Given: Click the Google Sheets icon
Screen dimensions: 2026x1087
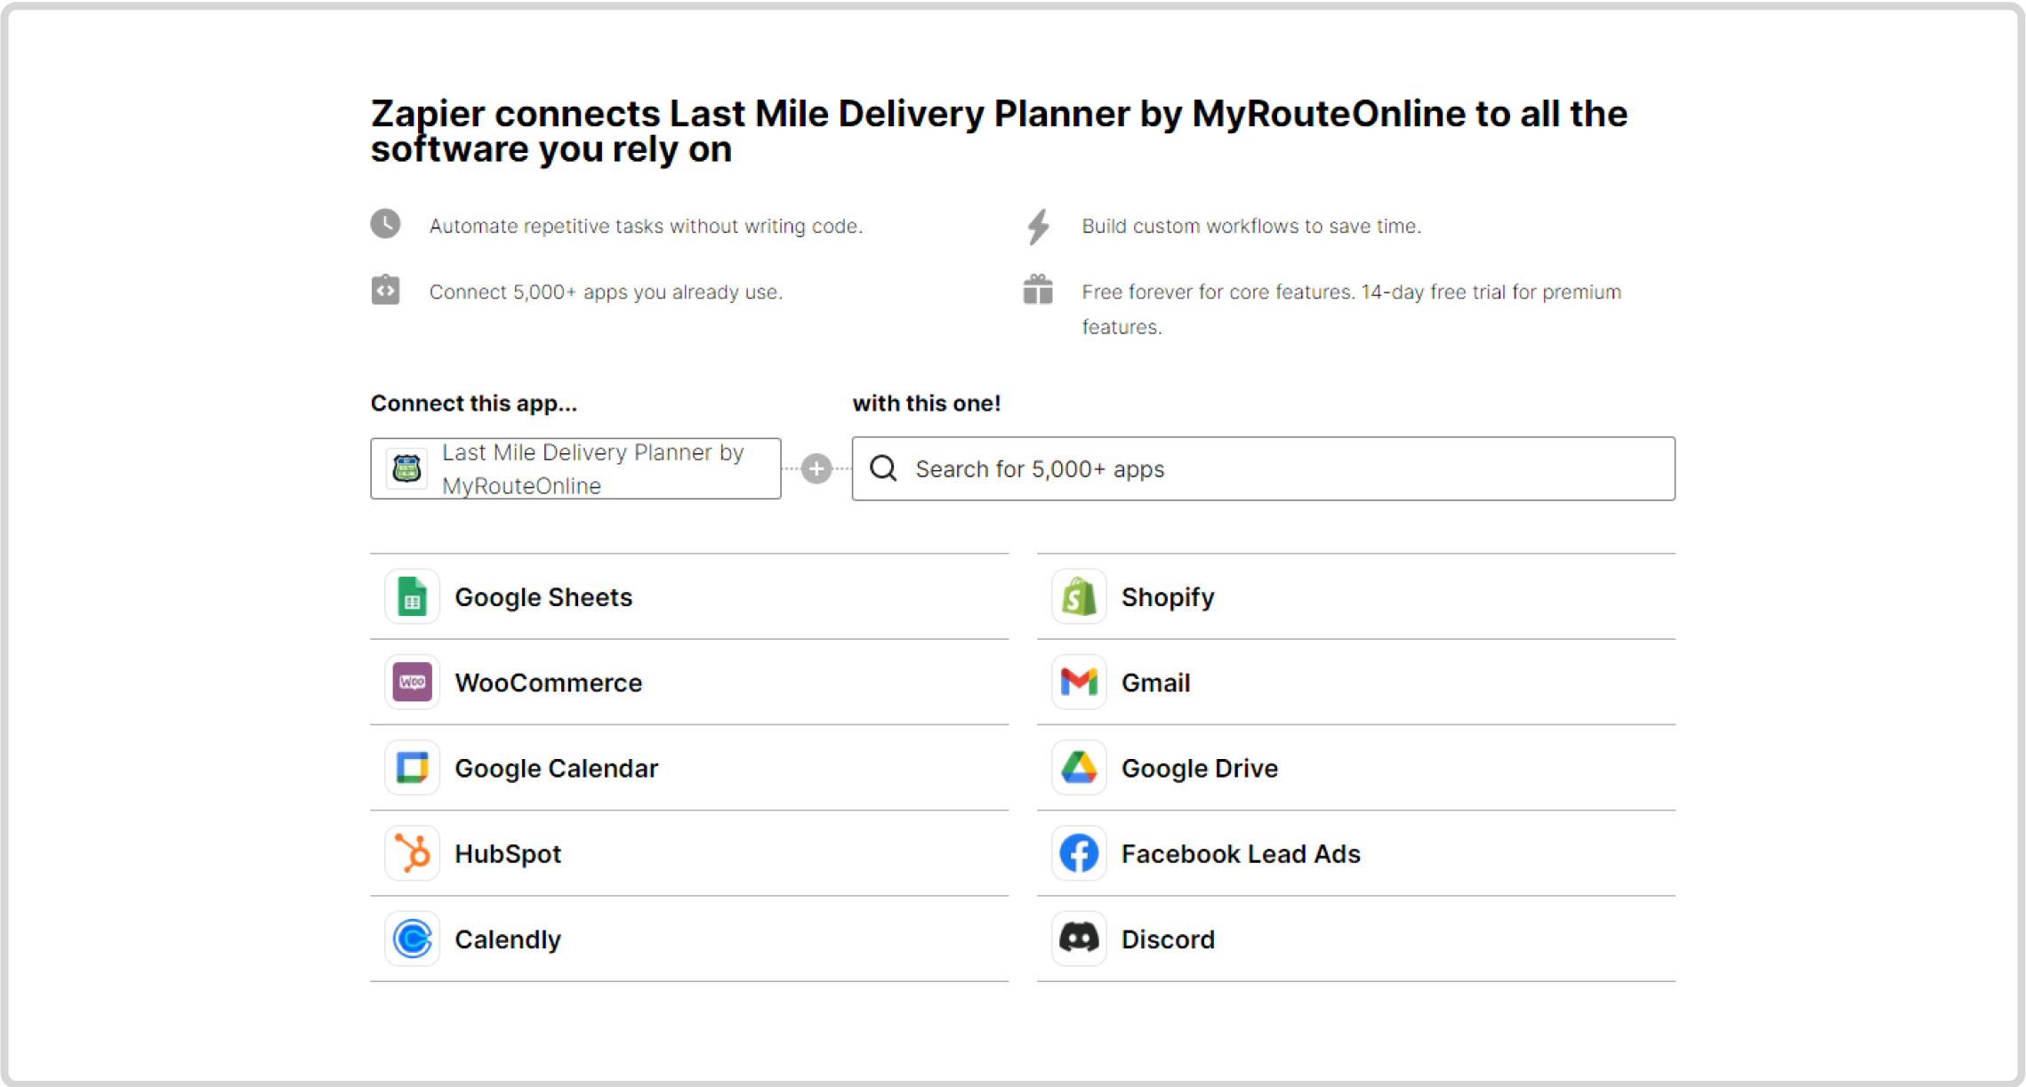Looking at the screenshot, I should pyautogui.click(x=412, y=596).
